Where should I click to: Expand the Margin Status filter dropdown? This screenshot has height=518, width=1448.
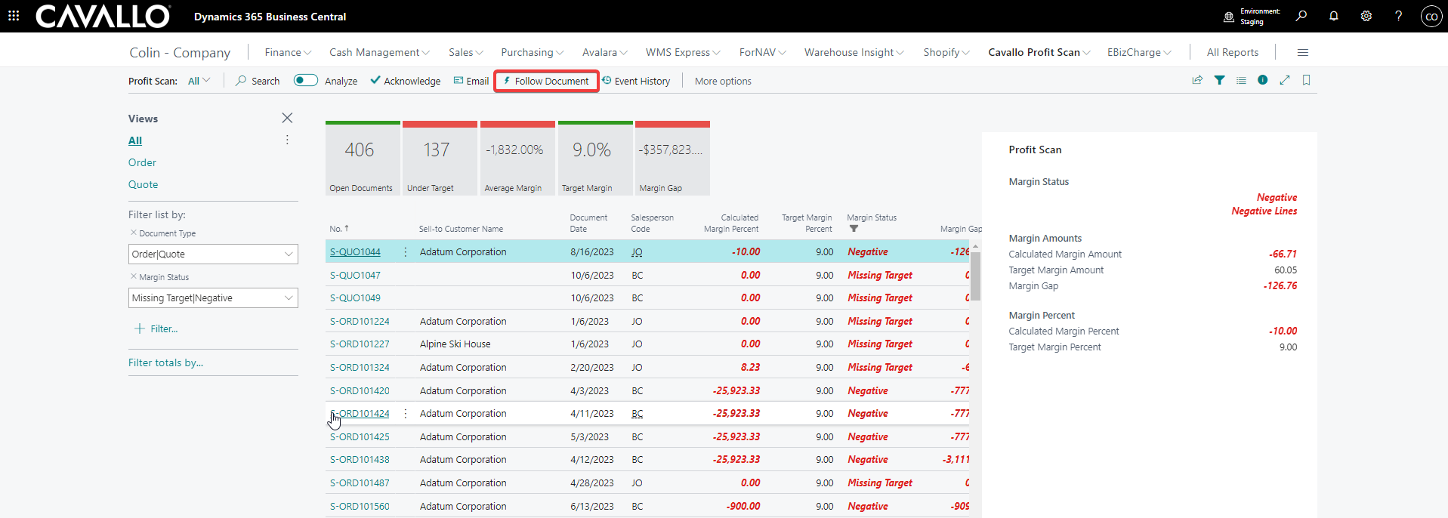click(x=288, y=298)
